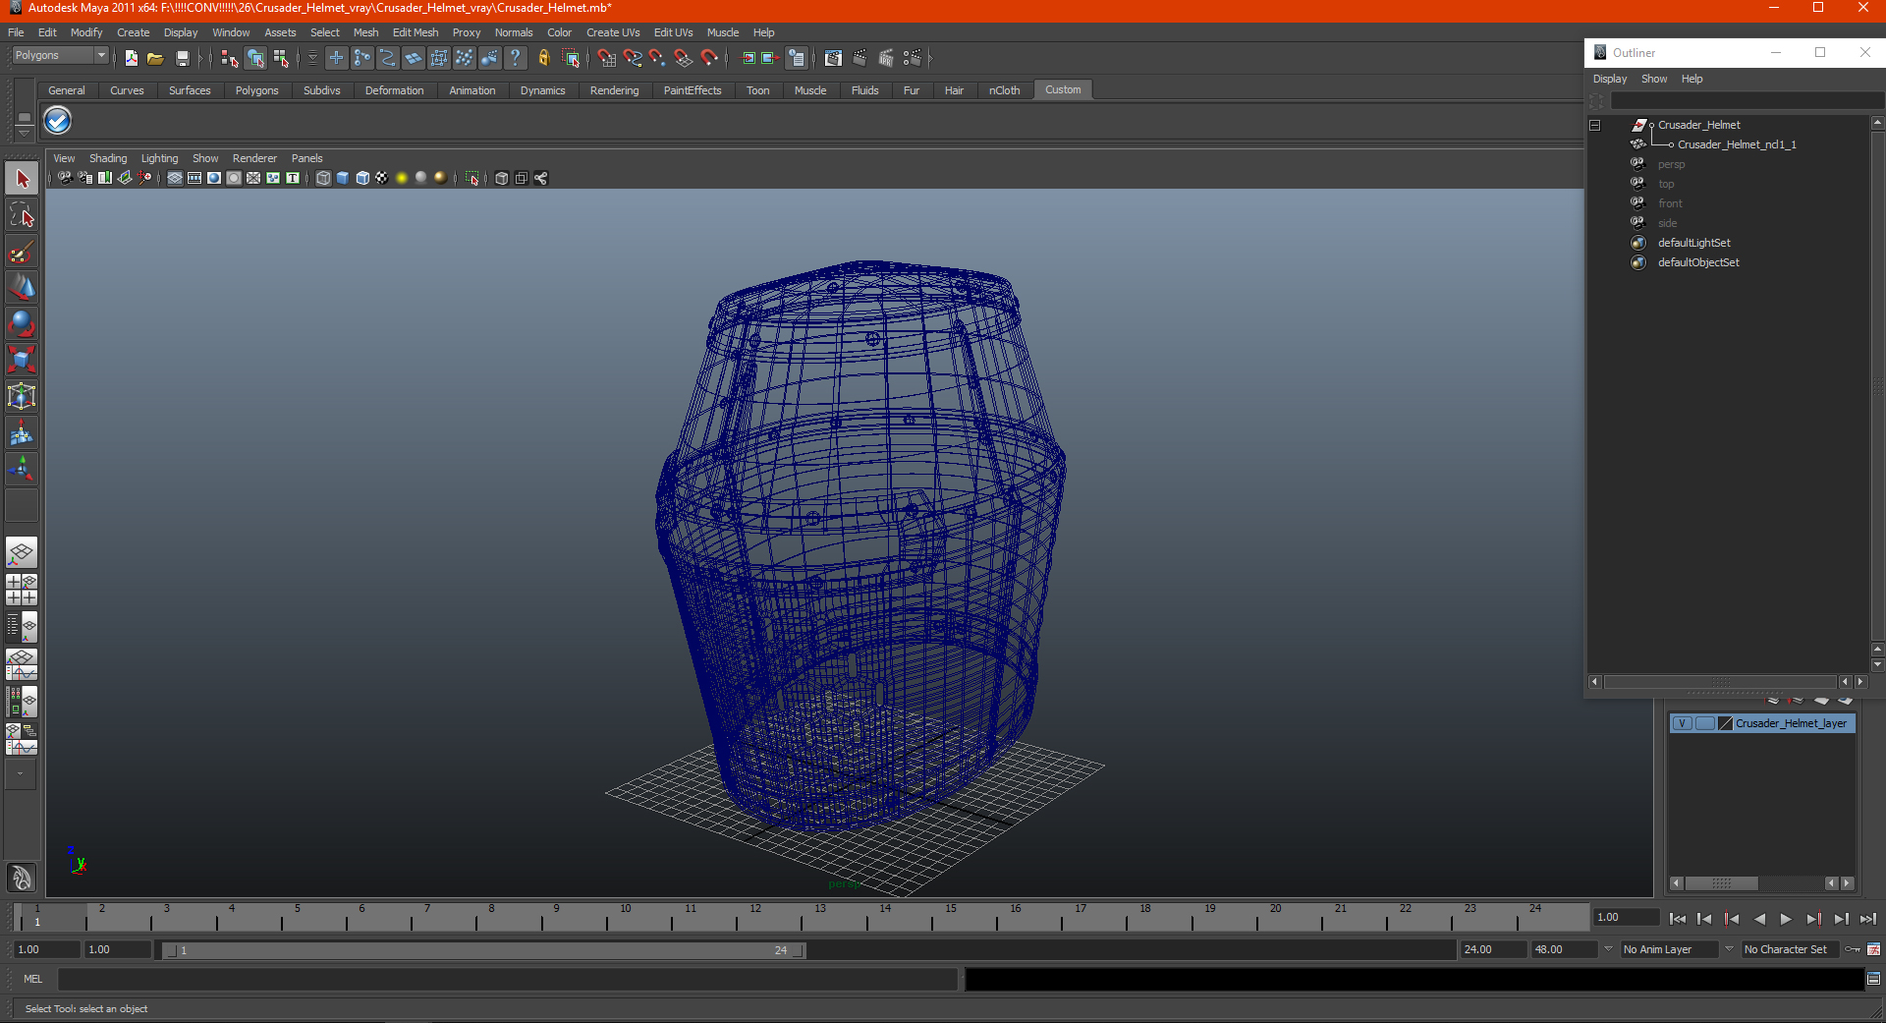Enable snap to grids magnet
Viewport: 1886px width, 1023px height.
pos(606,59)
